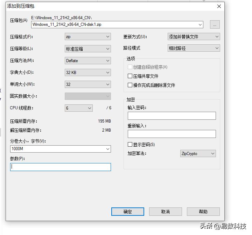252x235 pixels.
Task: Open the 路径模式 相对路径 dropdown
Action: click(194, 48)
